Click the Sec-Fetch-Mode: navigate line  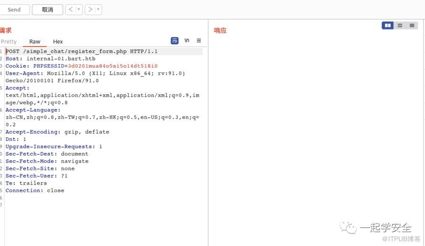pyautogui.click(x=47, y=161)
